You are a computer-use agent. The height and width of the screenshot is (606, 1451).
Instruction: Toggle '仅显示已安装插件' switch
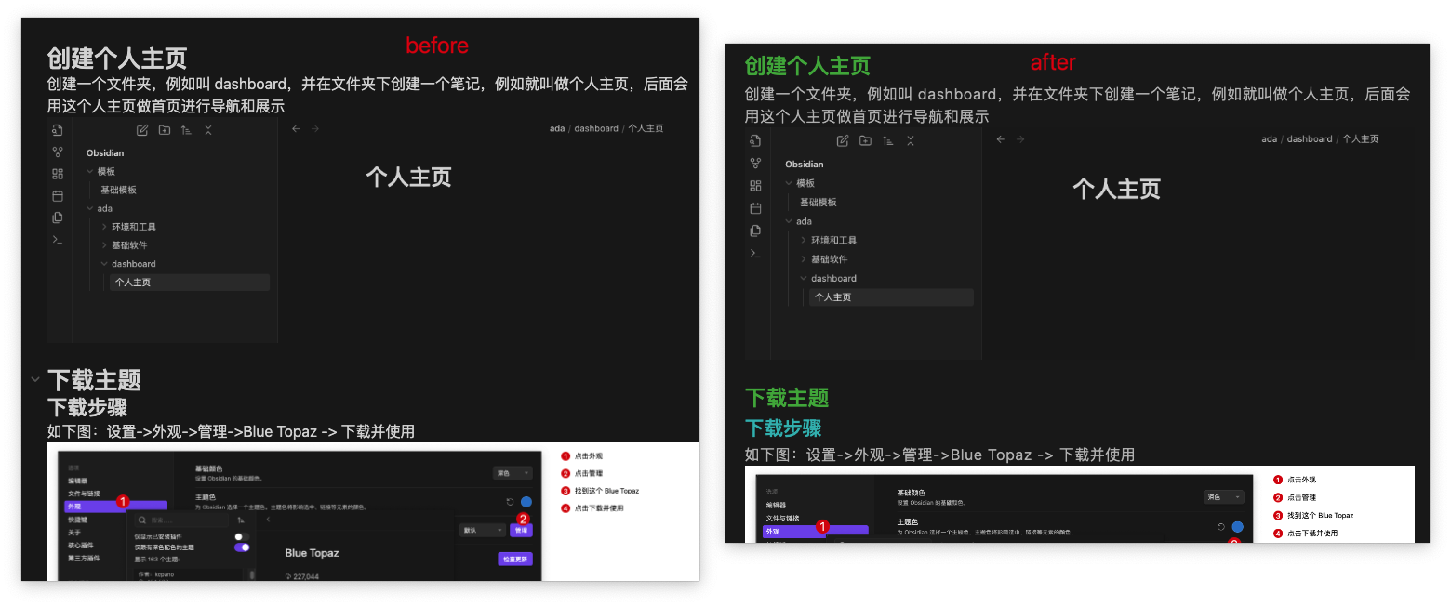coord(241,536)
